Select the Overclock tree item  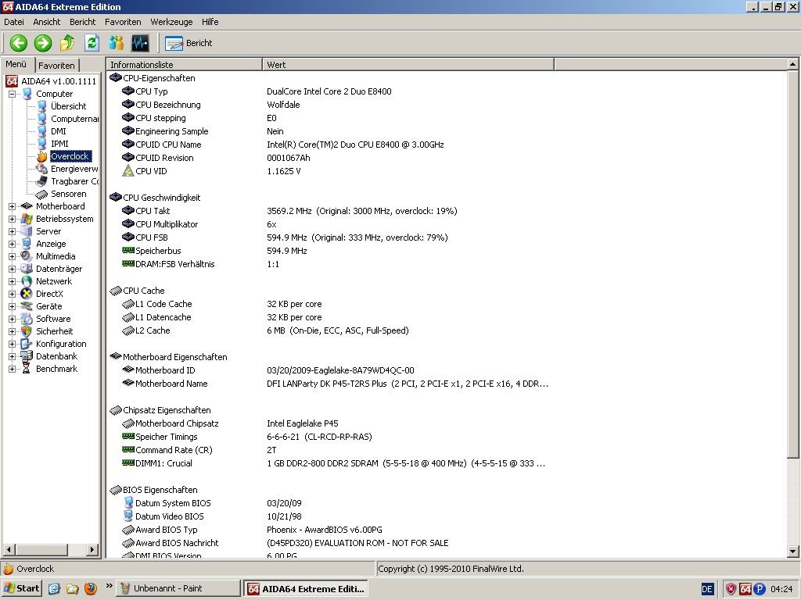(70, 156)
